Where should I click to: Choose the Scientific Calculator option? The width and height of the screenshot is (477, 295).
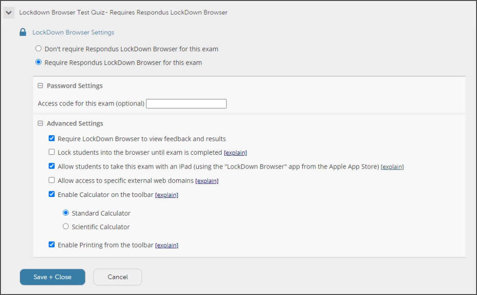click(x=66, y=226)
